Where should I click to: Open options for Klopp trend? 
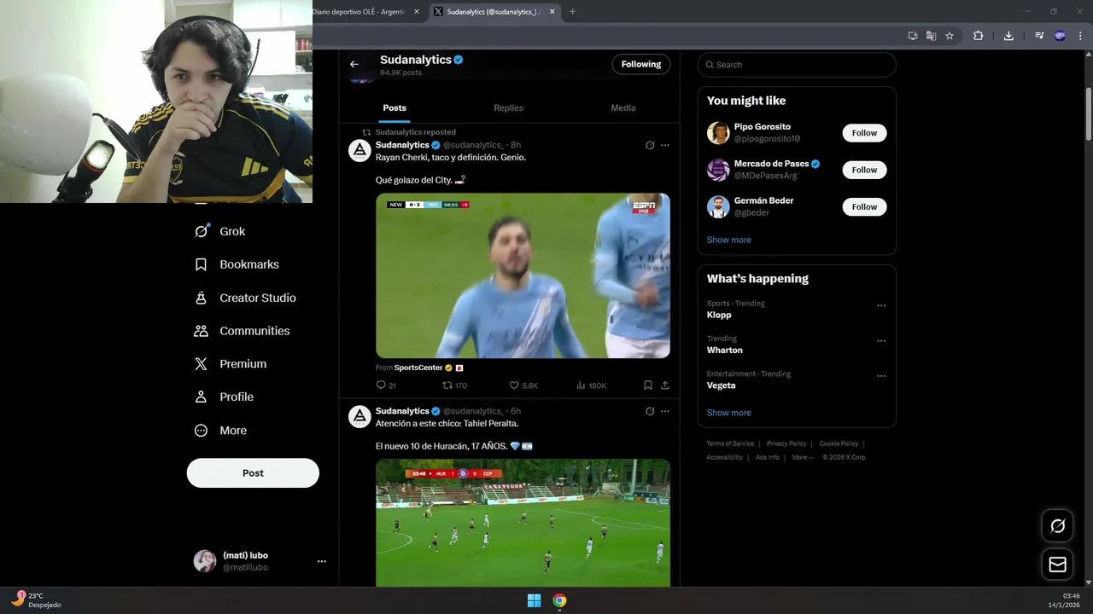pyautogui.click(x=881, y=305)
